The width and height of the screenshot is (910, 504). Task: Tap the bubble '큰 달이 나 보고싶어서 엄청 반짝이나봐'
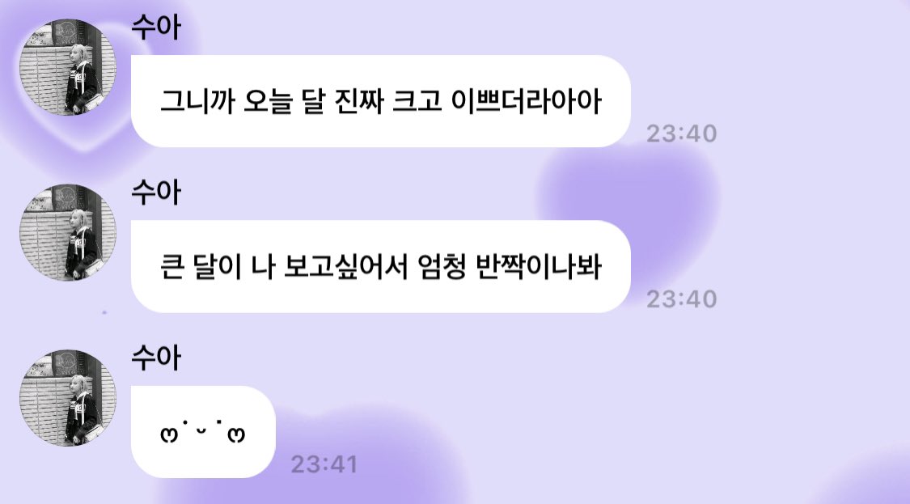click(381, 266)
